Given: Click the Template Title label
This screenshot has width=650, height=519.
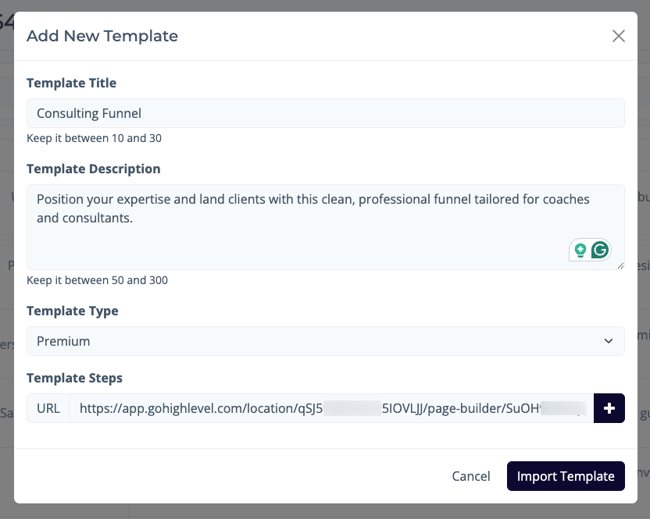Looking at the screenshot, I should [71, 83].
